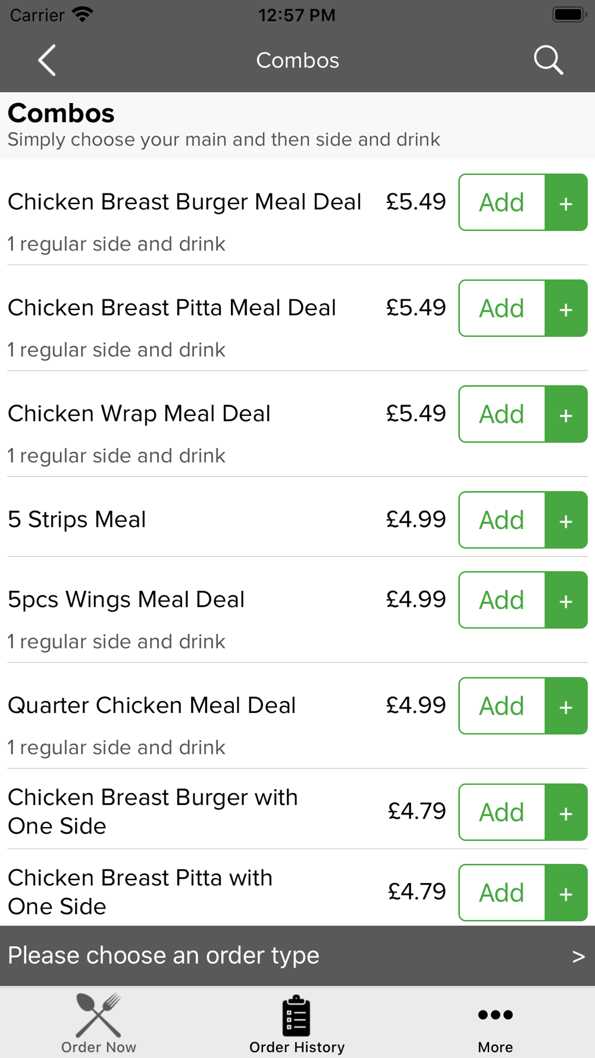
Task: Add Chicken Breast Burger with One Side
Action: click(x=502, y=812)
